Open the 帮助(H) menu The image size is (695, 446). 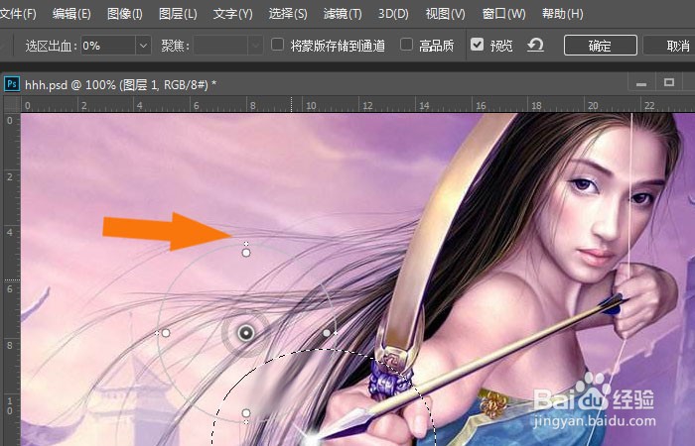point(563,14)
